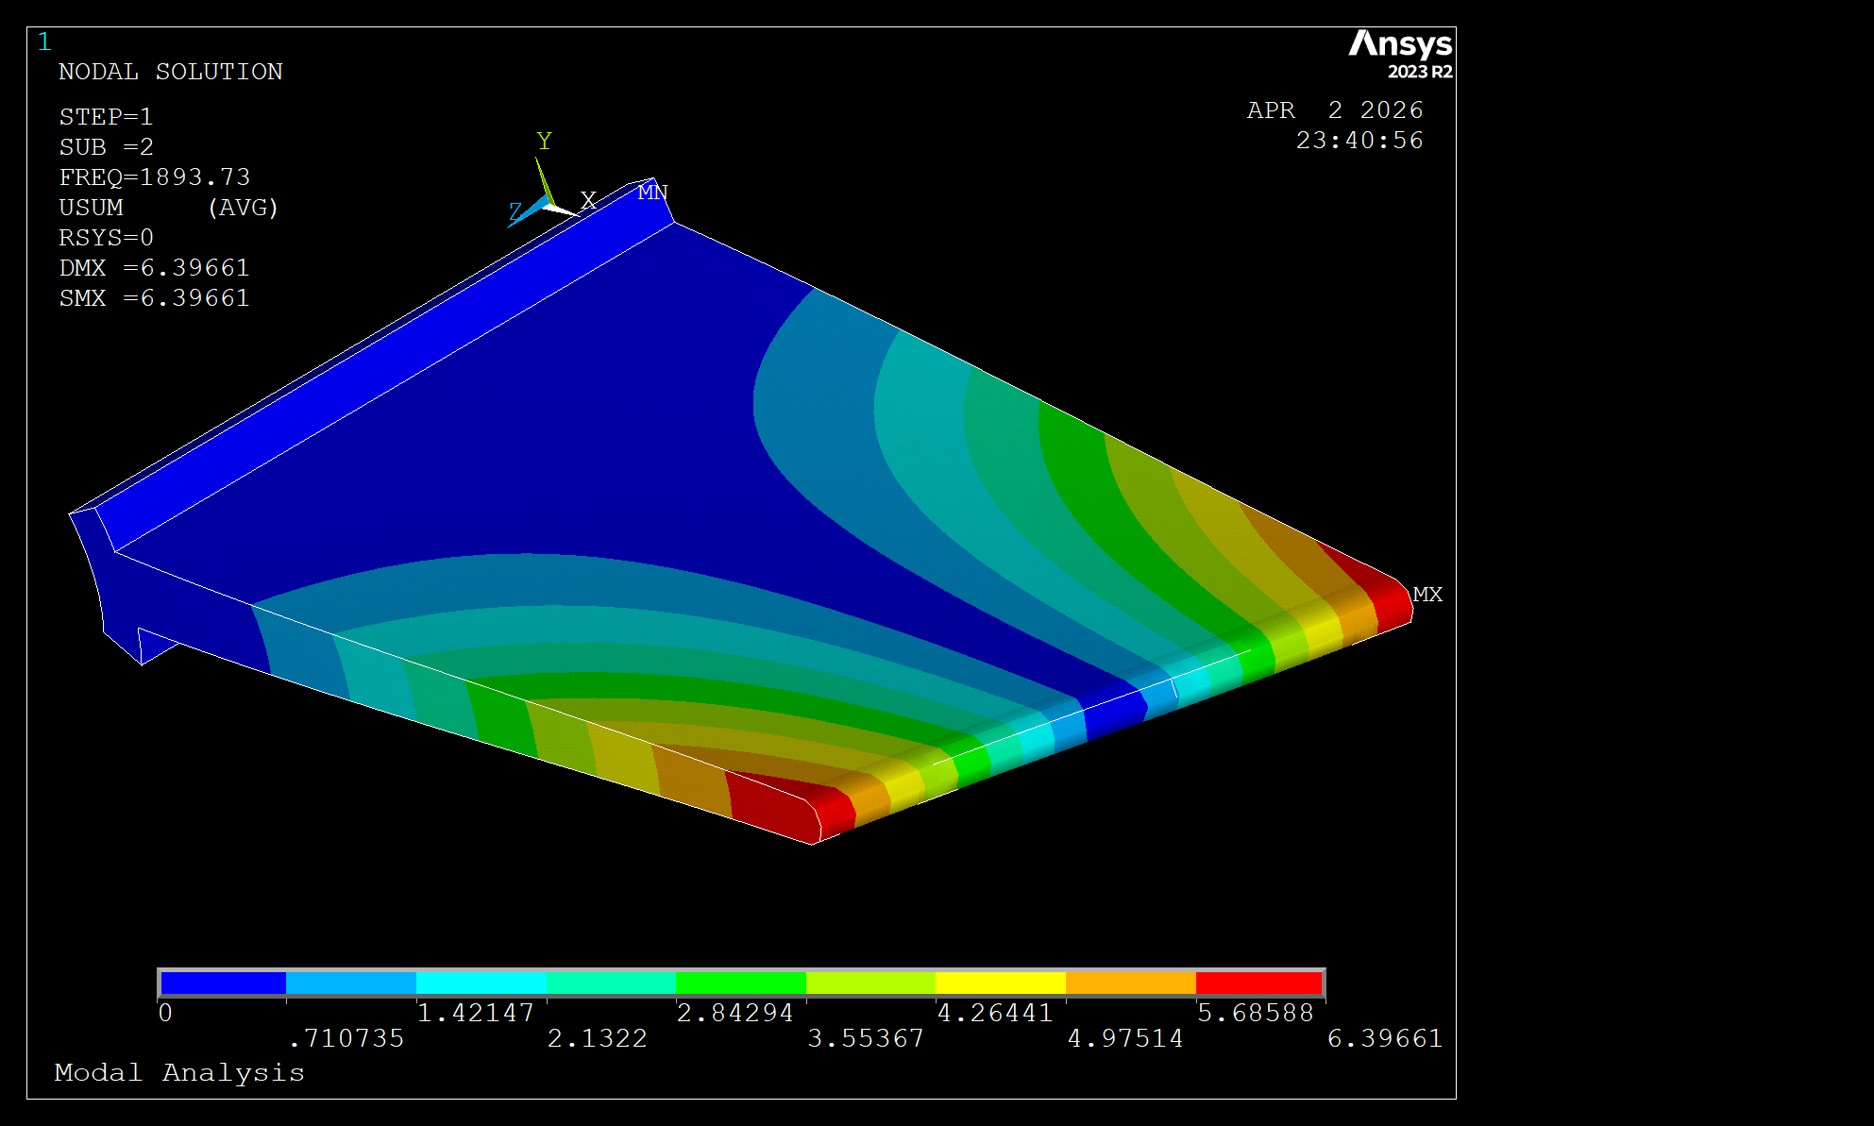Click the MX maximum marker label
The image size is (1874, 1126).
1427,595
